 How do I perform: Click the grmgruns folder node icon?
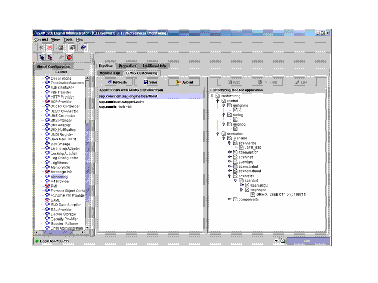pos(229,105)
